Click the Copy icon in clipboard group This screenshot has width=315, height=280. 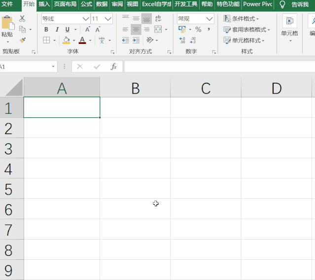(x=22, y=29)
